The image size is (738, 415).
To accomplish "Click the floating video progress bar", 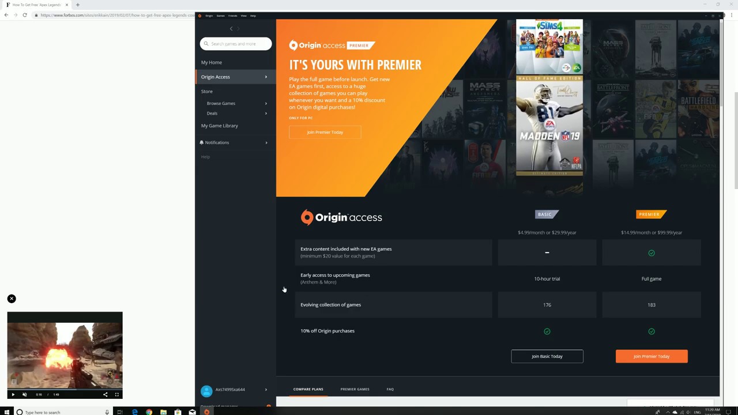I will pyautogui.click(x=65, y=390).
